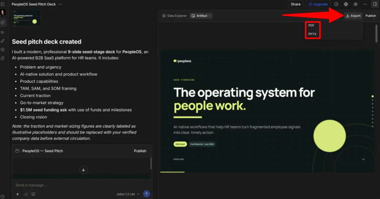Click the monitor icon in message box

click(x=33, y=194)
